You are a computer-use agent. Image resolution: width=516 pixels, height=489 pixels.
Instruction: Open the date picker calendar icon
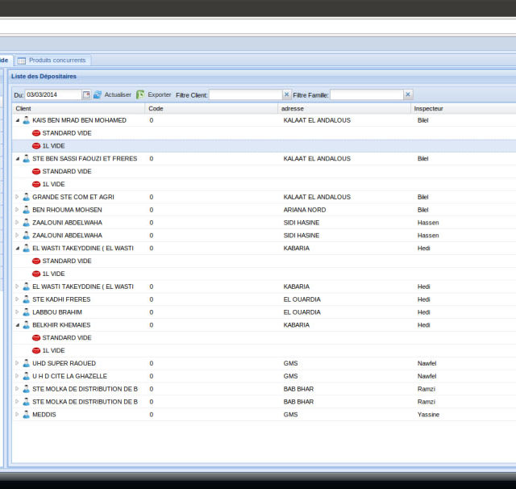87,95
